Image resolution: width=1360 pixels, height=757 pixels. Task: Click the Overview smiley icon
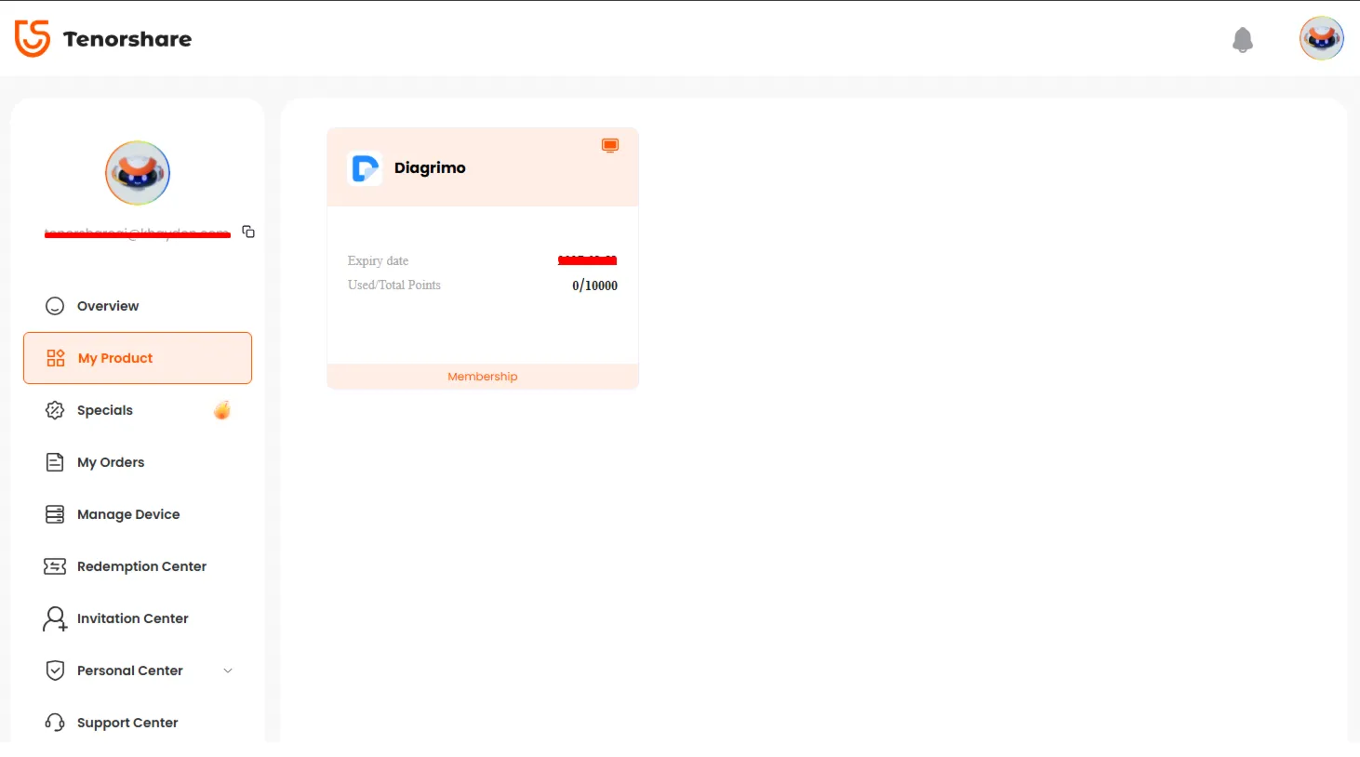click(55, 306)
